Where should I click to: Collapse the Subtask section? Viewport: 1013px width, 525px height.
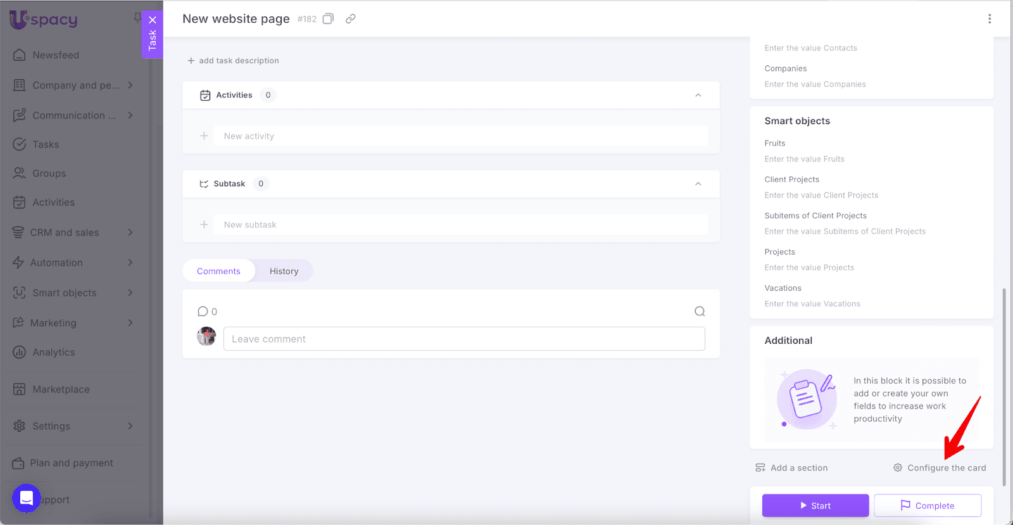pos(698,184)
